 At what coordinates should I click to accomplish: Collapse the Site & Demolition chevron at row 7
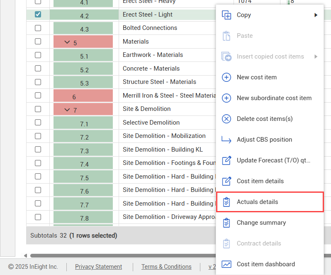click(x=67, y=110)
